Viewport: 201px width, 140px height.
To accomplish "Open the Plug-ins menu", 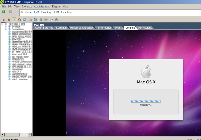I will click(56, 6).
